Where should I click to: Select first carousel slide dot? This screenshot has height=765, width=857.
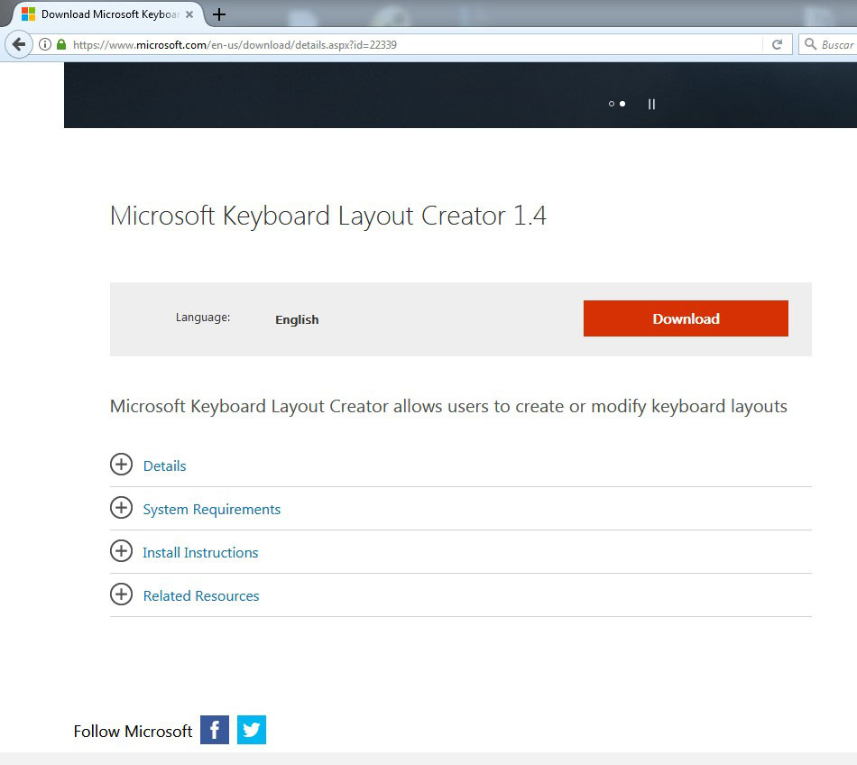coord(611,104)
